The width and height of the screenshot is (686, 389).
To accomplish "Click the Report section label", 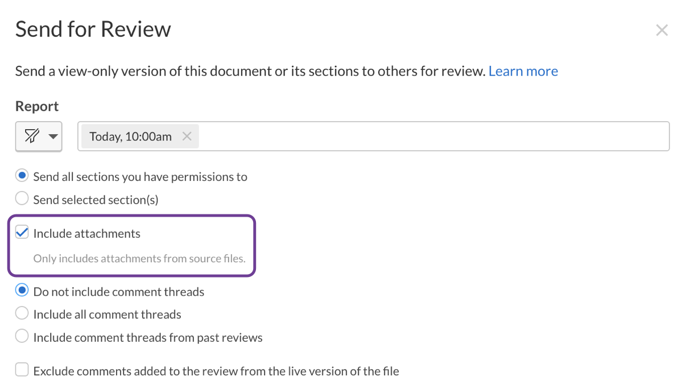I will coord(36,106).
